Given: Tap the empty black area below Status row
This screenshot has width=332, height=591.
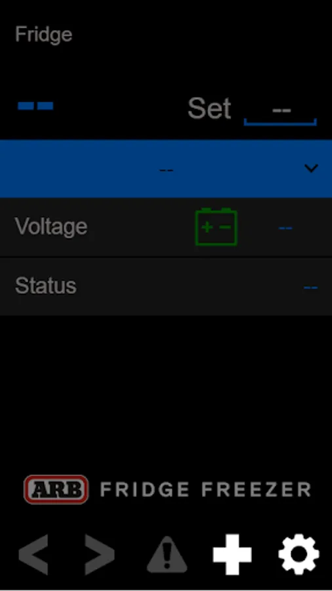Looking at the screenshot, I should tap(166, 392).
